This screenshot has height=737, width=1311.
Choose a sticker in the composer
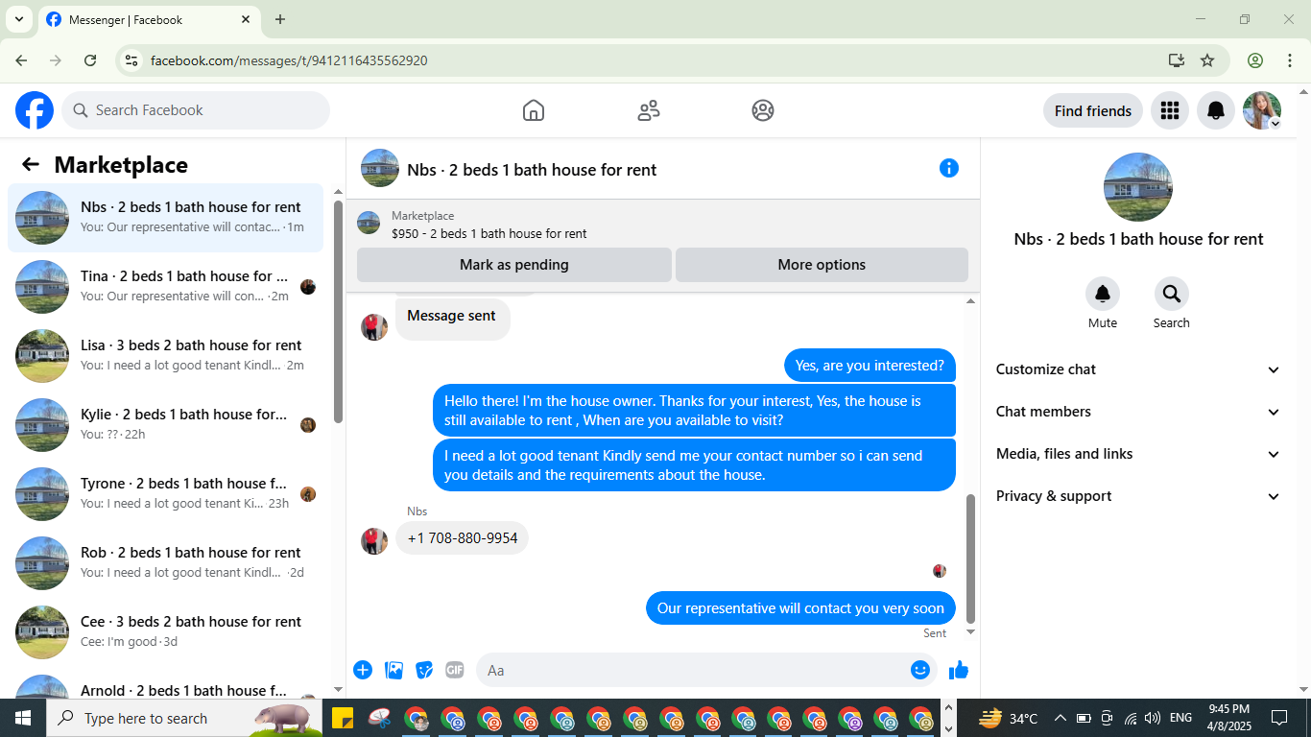(x=424, y=670)
